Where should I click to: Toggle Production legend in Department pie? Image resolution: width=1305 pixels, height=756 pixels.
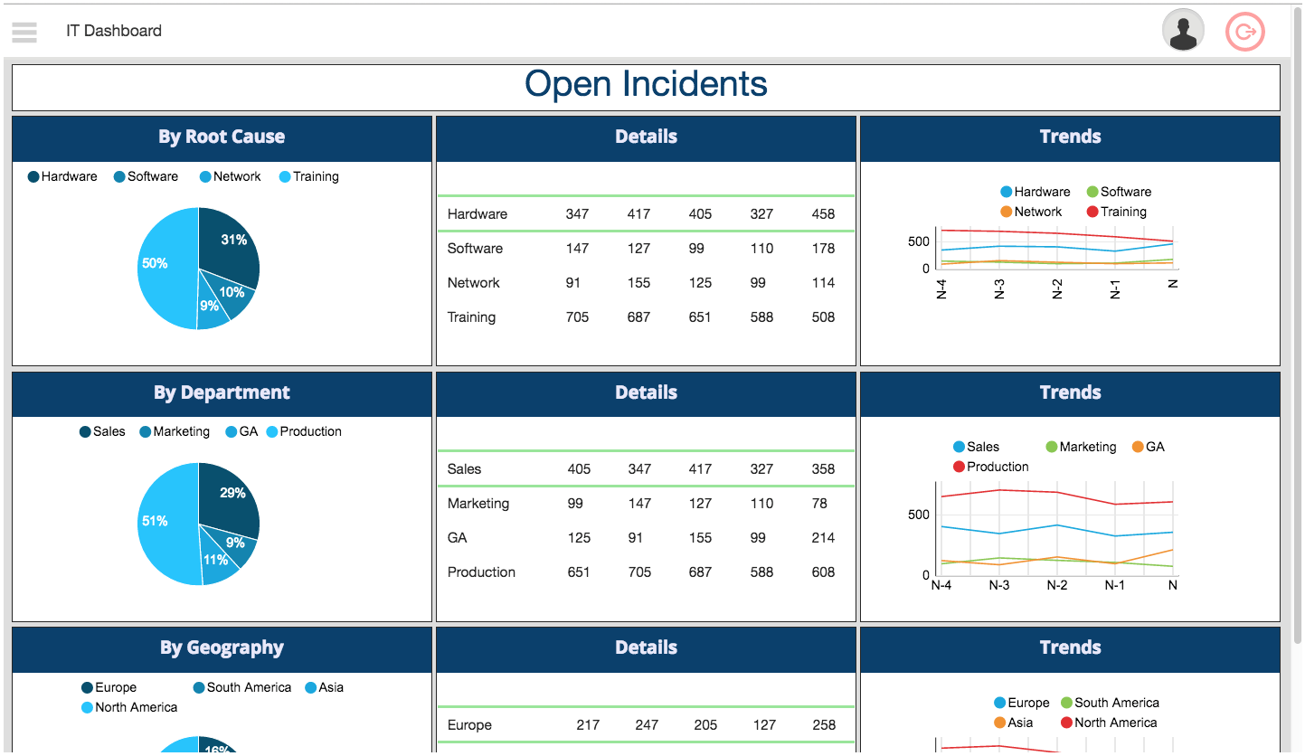[304, 431]
